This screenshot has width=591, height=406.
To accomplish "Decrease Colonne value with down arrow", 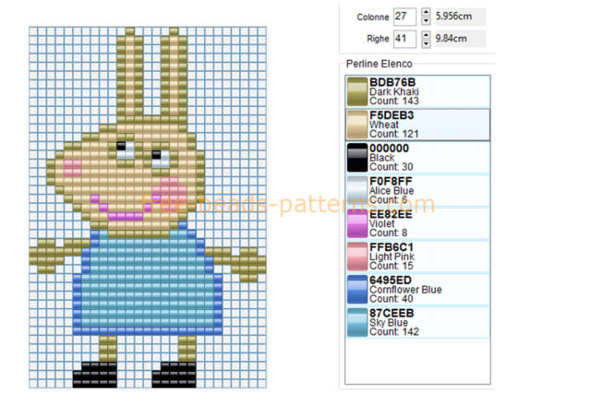I will 426,20.
